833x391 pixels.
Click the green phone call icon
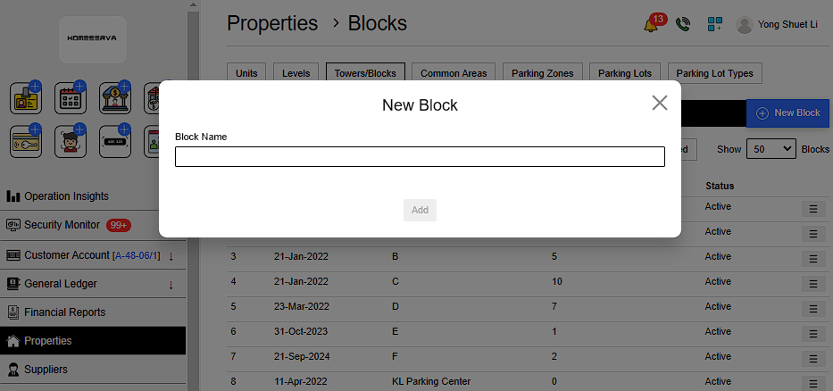[683, 25]
